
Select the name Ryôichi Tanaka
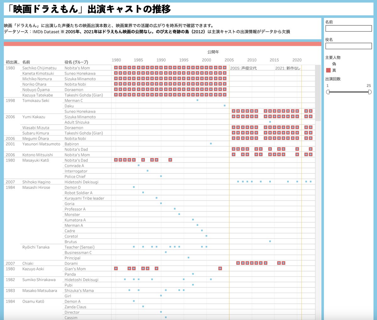(36, 247)
